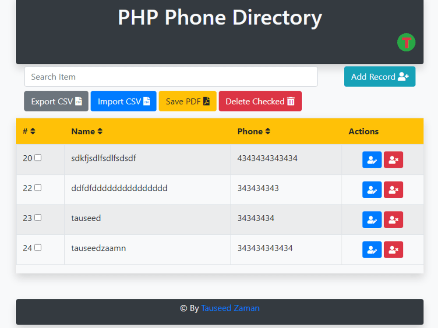The image size is (438, 328).
Task: Focus the Search Item field
Action: (x=171, y=77)
